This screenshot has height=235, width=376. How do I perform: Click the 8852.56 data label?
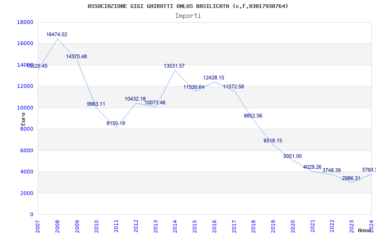point(253,116)
